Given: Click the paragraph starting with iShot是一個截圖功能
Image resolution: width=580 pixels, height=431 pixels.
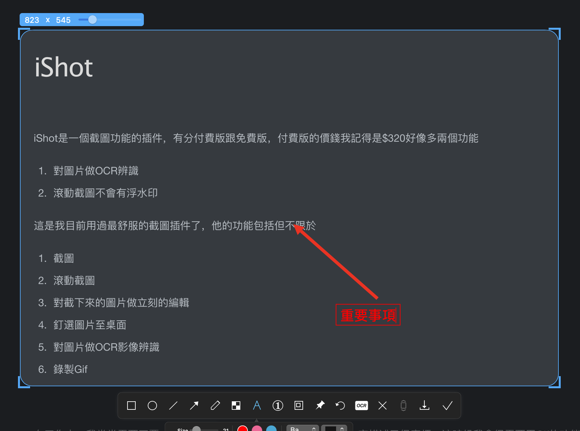Looking at the screenshot, I should point(256,138).
